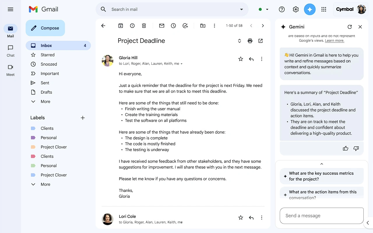Close the Gemini panel

[360, 27]
